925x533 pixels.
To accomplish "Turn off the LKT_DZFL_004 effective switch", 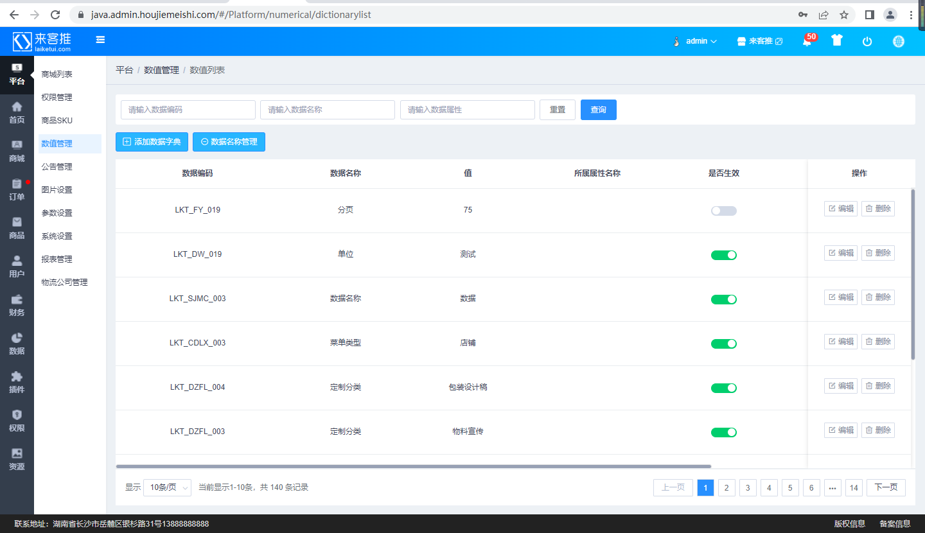I will pyautogui.click(x=724, y=388).
